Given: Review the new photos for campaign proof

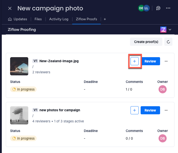Looking at the screenshot, I should point(150,110).
